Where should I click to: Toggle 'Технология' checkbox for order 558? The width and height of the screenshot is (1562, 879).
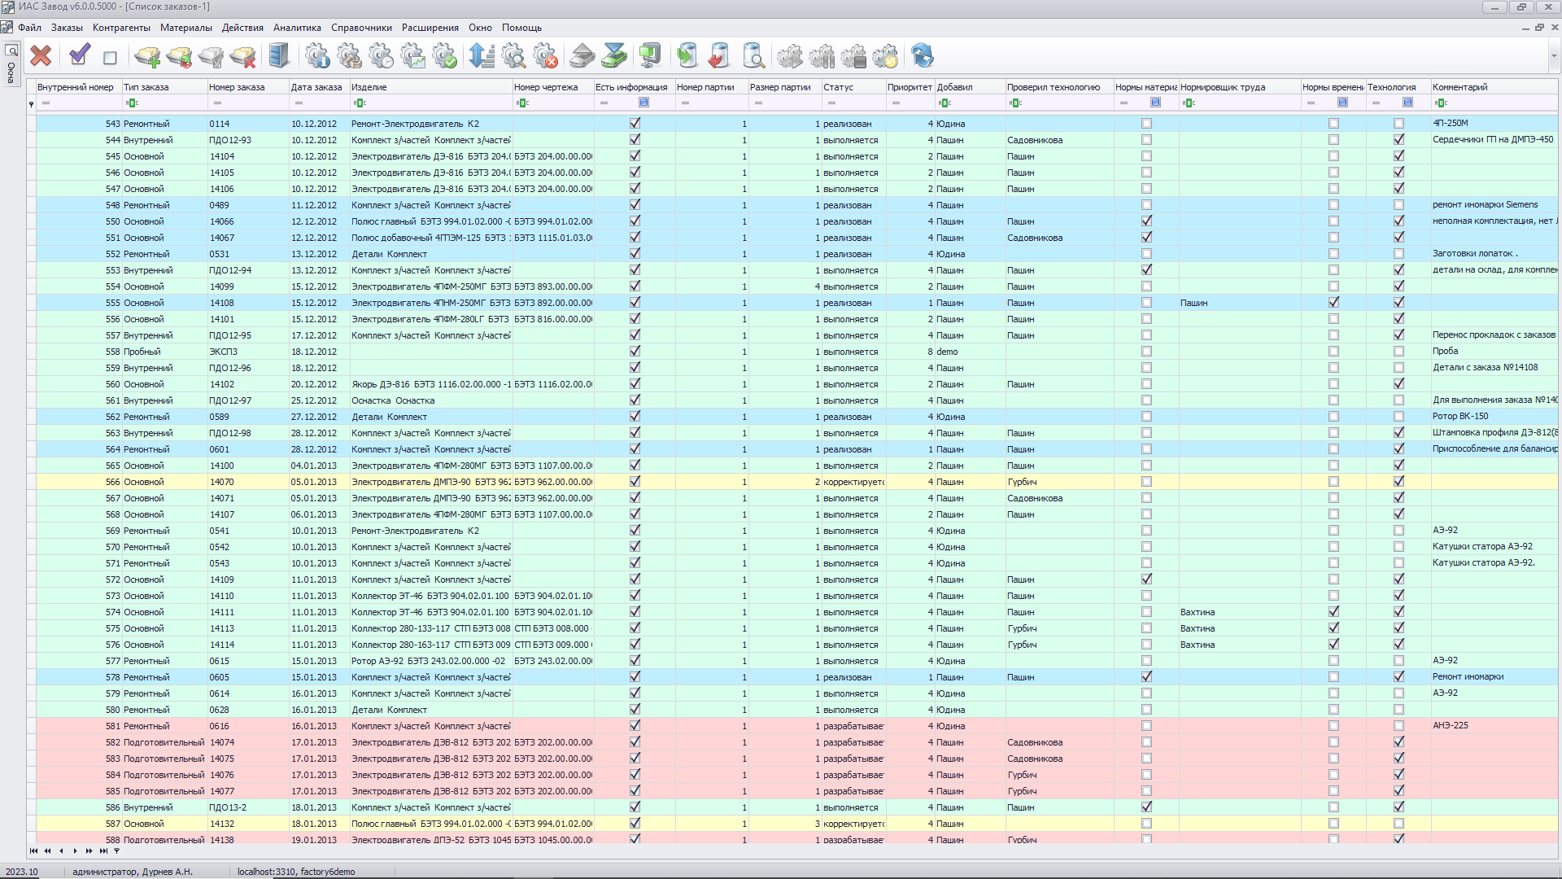coord(1398,352)
